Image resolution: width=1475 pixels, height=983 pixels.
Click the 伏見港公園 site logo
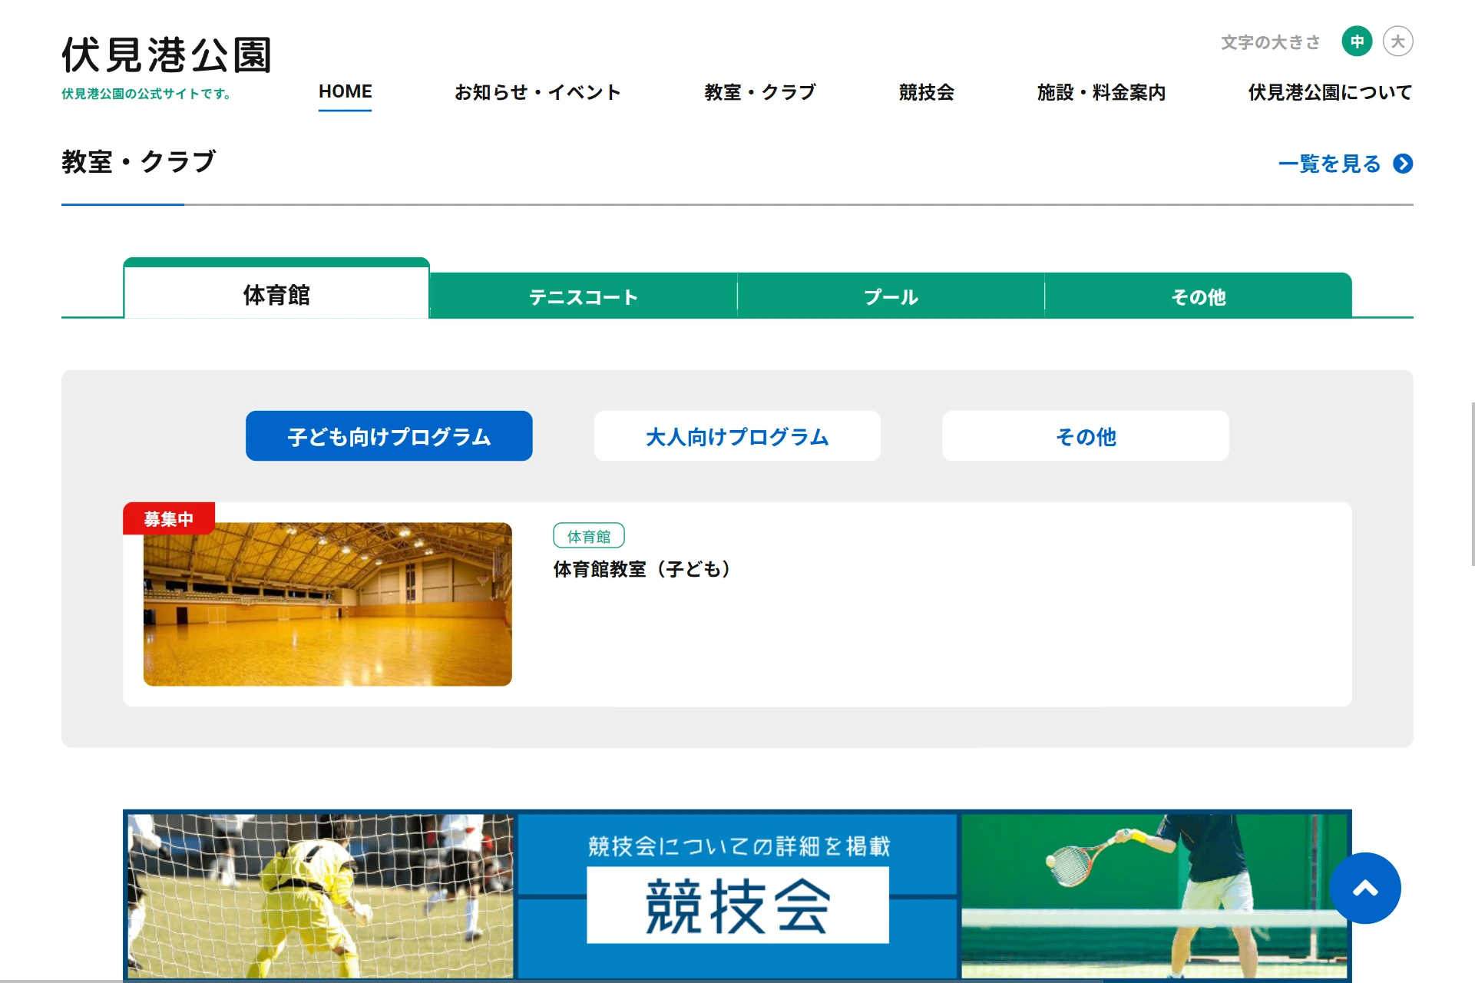(167, 55)
